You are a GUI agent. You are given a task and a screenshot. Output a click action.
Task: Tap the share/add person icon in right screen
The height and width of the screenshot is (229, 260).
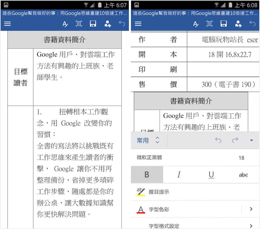pos(238,24)
